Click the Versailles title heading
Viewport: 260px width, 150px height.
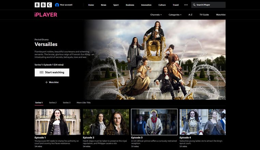pos(46,44)
